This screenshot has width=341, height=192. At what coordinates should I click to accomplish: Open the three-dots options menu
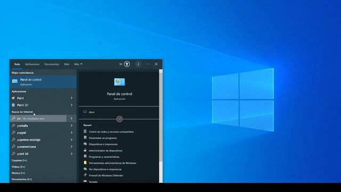pos(148,64)
